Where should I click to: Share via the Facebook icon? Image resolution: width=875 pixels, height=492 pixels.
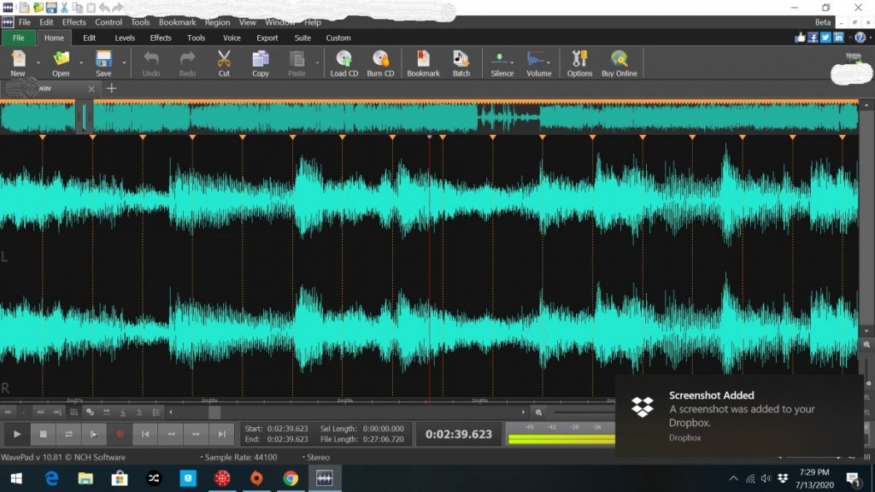click(x=813, y=38)
